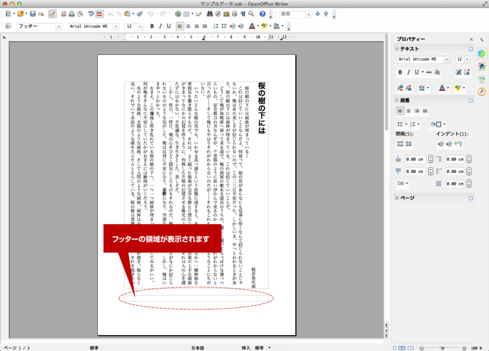The width and height of the screenshot is (489, 351).
Task: Toggle numbering list in formatting toolbar
Action: pos(216,26)
